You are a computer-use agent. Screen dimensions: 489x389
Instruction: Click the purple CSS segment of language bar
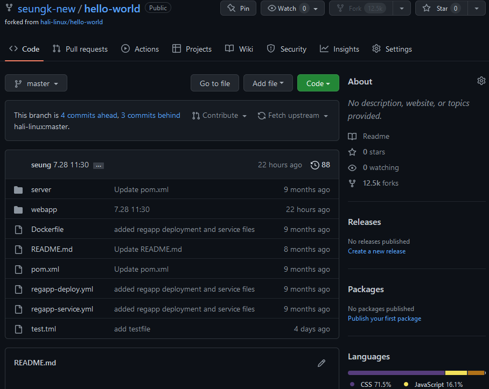coord(396,373)
